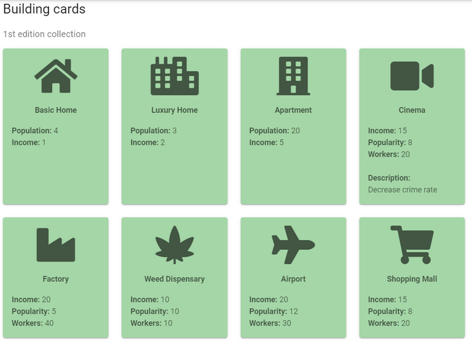Click the Apartment tower icon
This screenshot has width=472, height=347.
click(x=293, y=76)
